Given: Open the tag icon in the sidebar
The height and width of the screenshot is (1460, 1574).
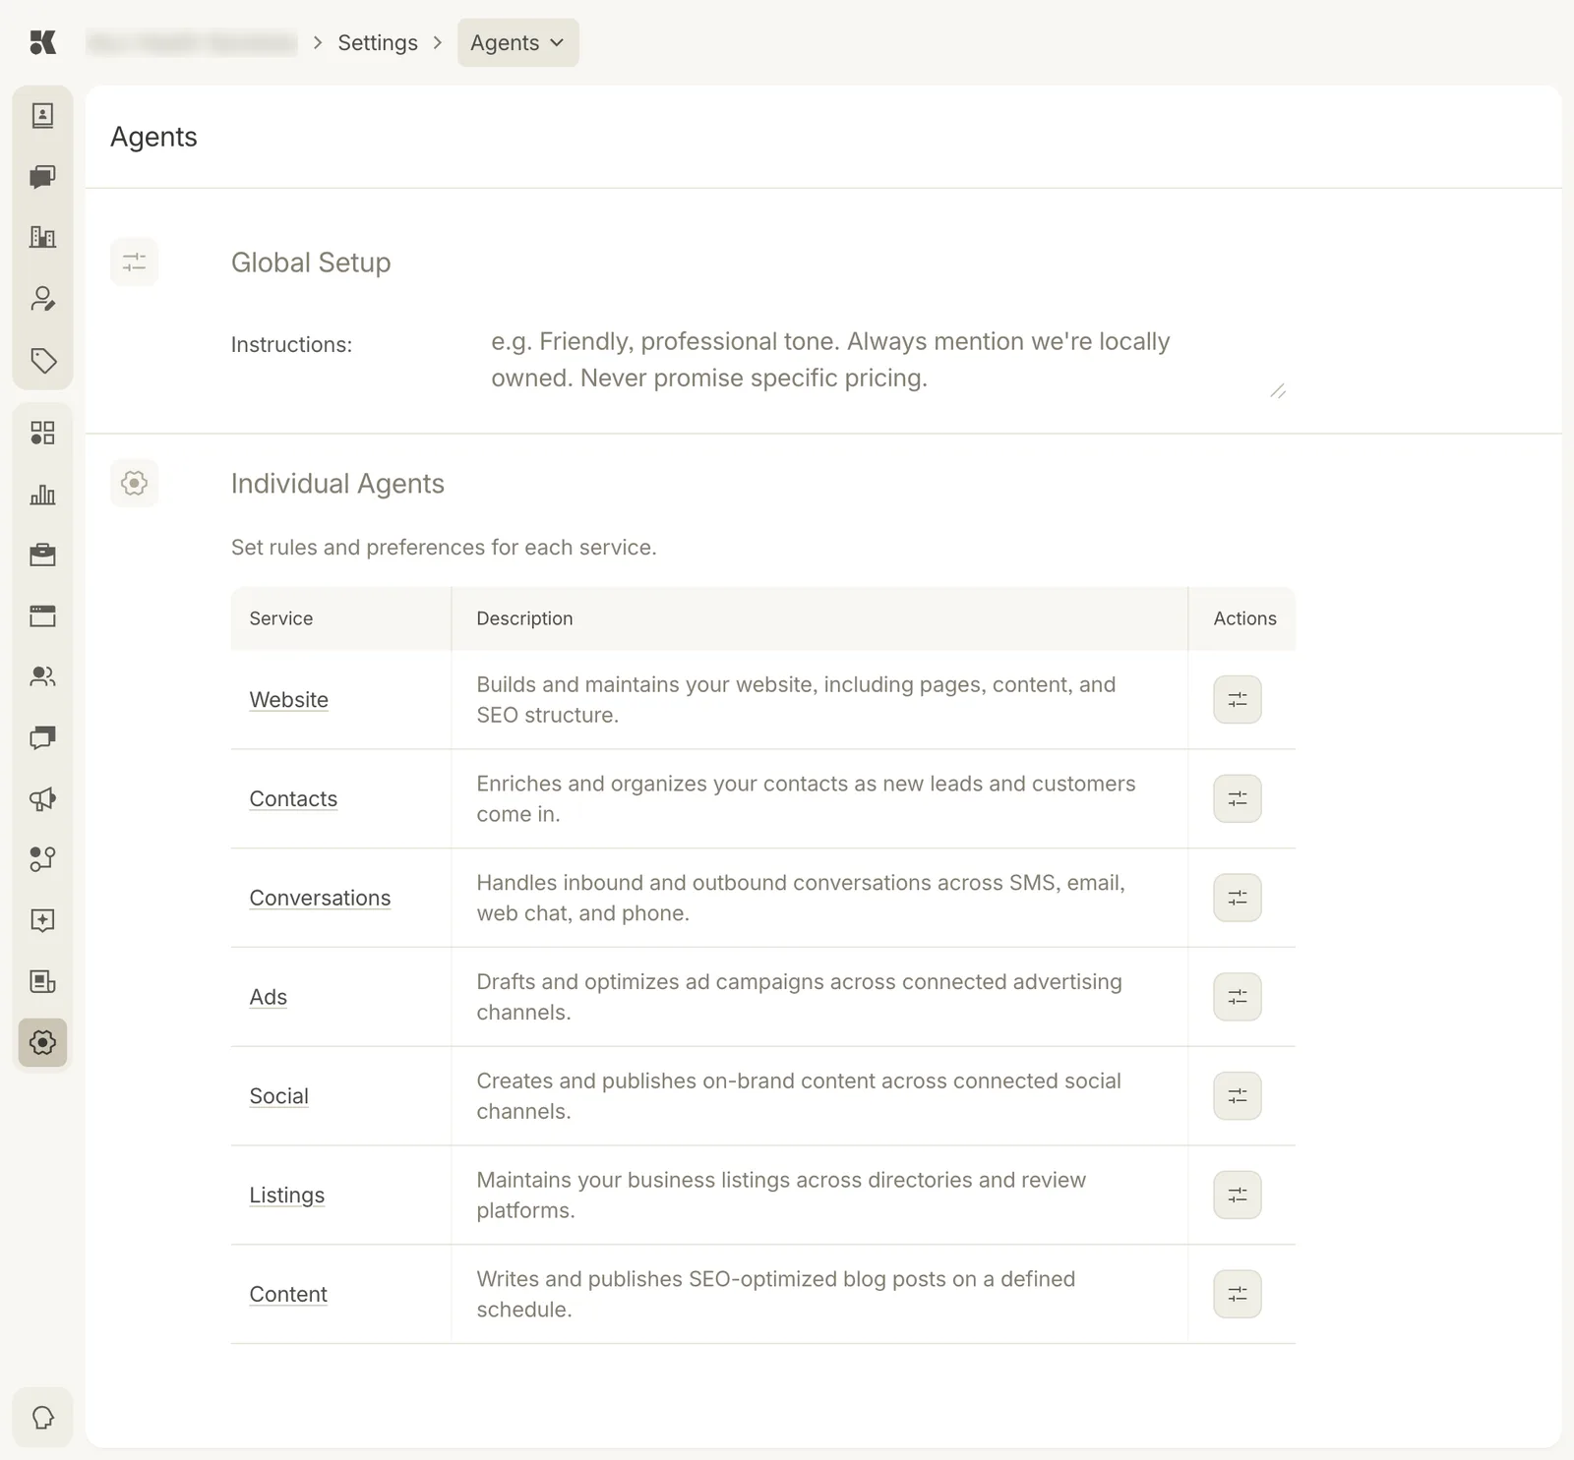Looking at the screenshot, I should pos(42,360).
